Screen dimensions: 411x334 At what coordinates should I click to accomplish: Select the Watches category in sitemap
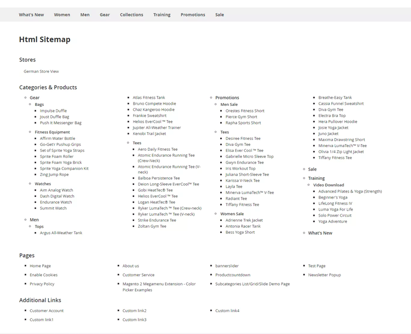coord(43,184)
